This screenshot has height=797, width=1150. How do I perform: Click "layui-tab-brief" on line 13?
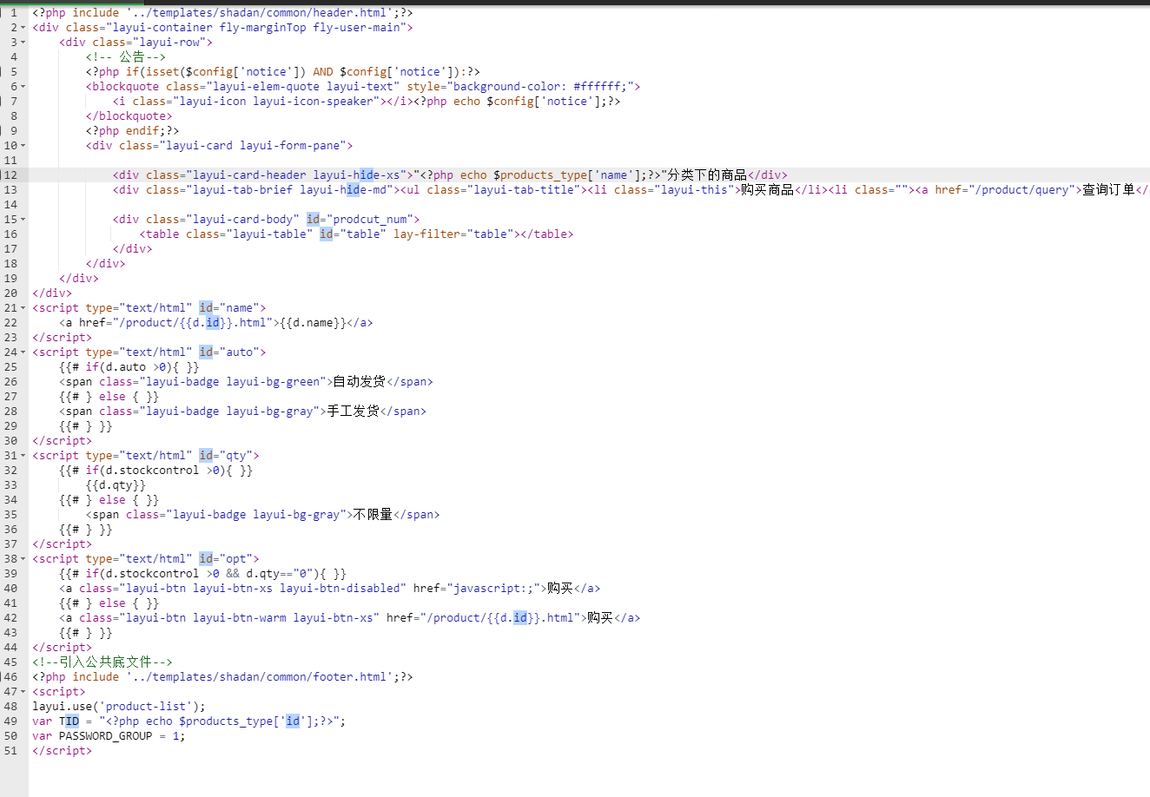pyautogui.click(x=242, y=190)
